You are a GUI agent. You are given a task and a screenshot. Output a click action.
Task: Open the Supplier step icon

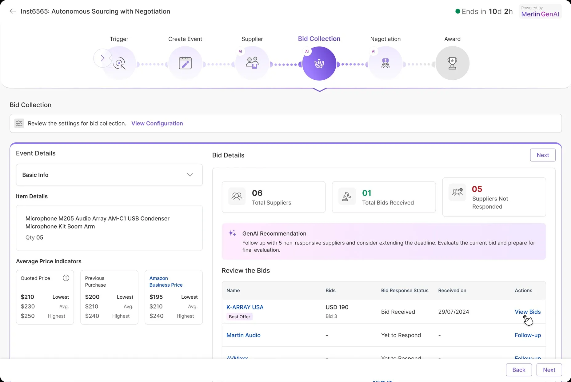point(252,63)
